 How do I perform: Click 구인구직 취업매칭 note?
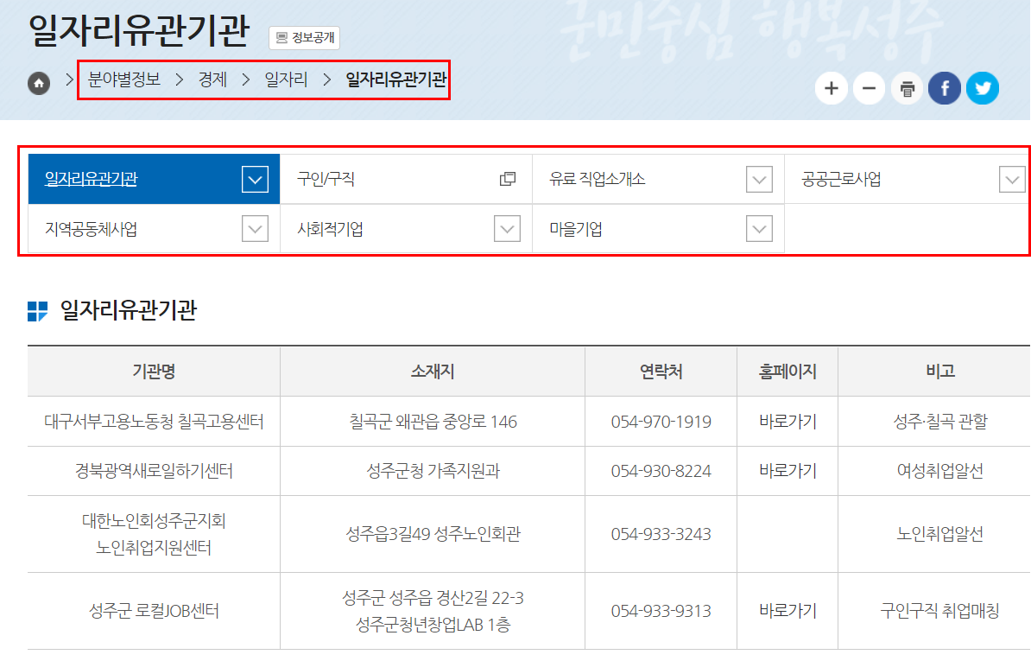pyautogui.click(x=940, y=611)
